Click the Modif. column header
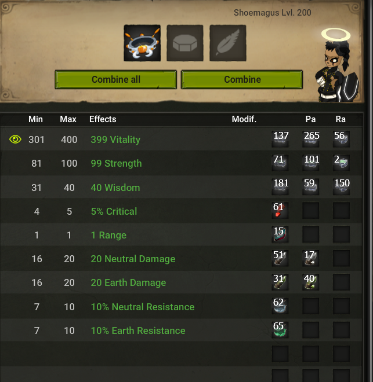Viewport: 373px width, 382px height. (x=244, y=119)
